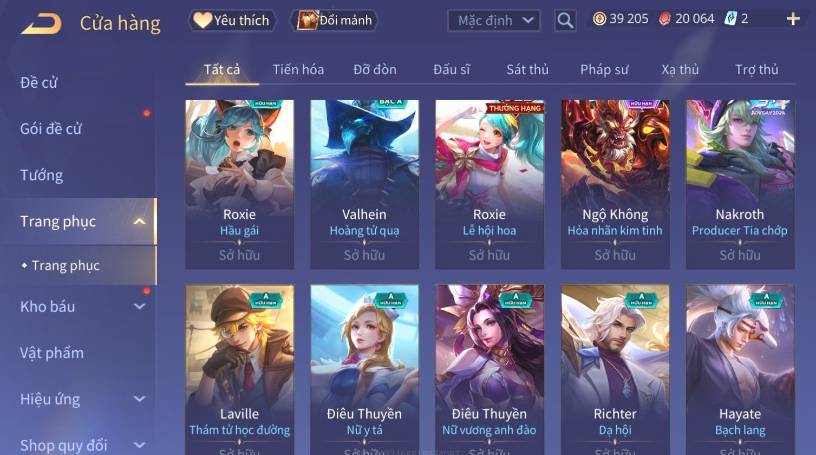Tap the red ruby balance icon

tap(665, 19)
